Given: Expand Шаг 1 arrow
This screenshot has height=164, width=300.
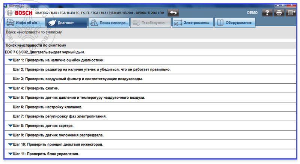Looking at the screenshot, I should (x=11, y=60).
